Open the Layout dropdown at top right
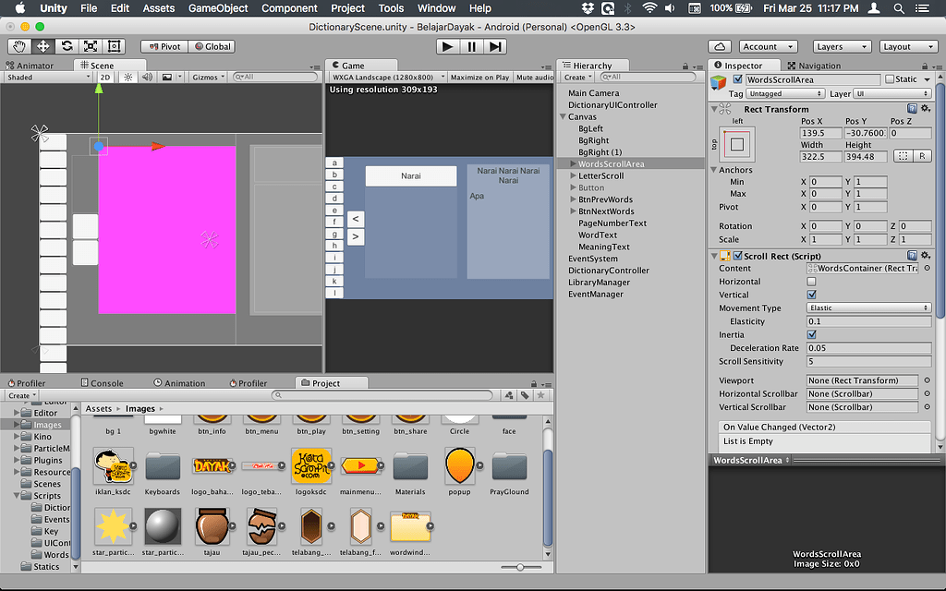 [908, 45]
